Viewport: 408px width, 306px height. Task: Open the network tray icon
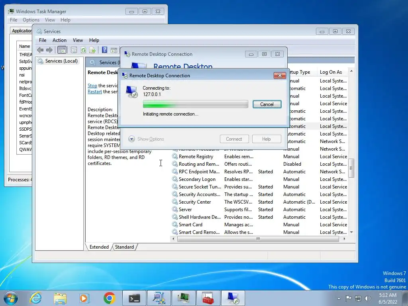point(358,298)
